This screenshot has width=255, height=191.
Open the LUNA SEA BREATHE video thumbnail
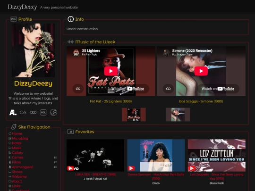pyautogui.click(x=95, y=155)
